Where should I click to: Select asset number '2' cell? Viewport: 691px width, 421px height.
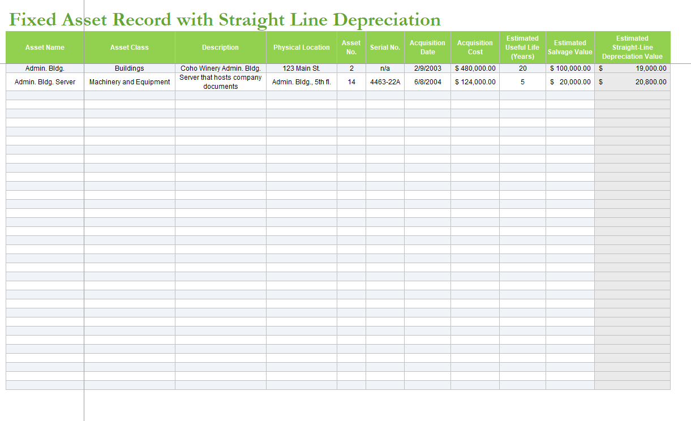[x=351, y=68]
